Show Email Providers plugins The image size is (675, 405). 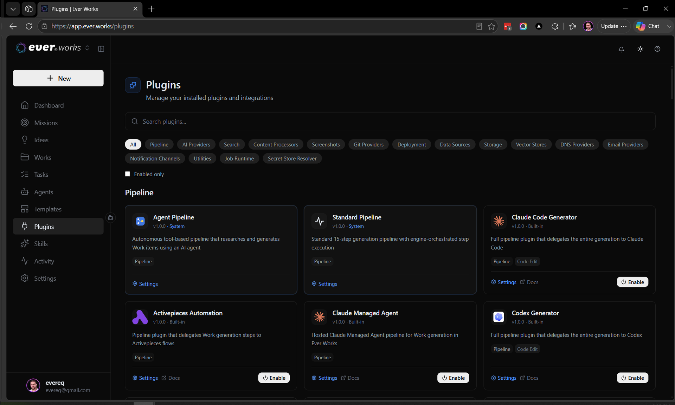tap(625, 144)
